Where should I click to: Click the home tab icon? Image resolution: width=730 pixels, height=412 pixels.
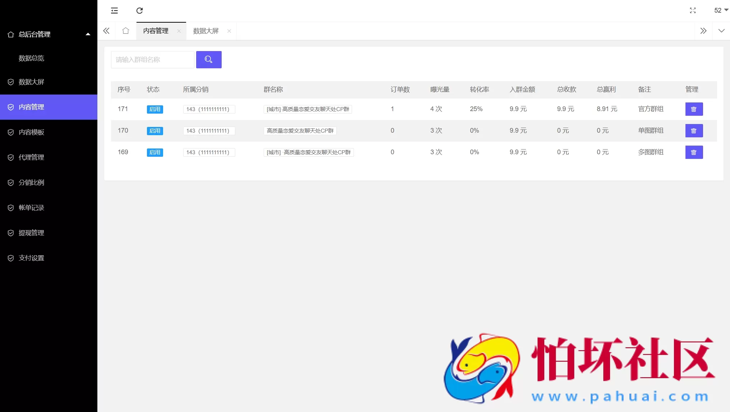click(x=125, y=31)
